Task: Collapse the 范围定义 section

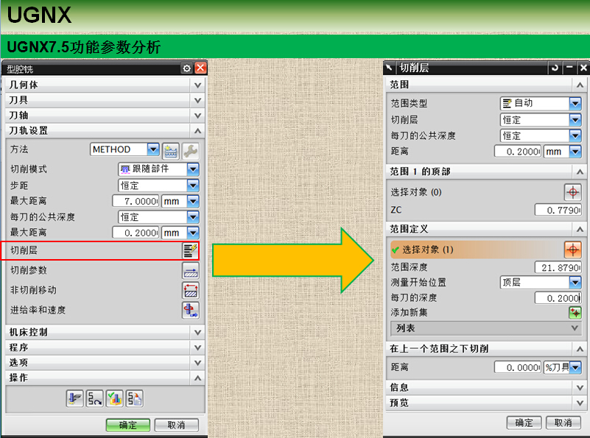Action: point(580,230)
